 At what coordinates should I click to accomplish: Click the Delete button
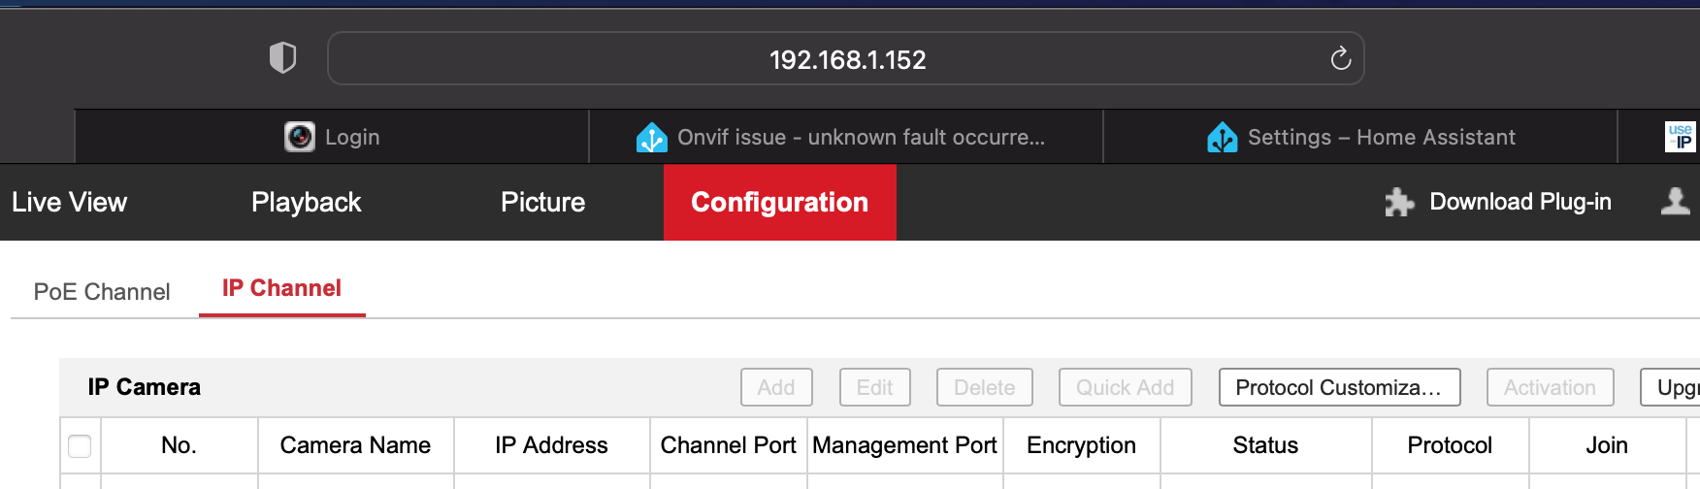[x=985, y=387]
